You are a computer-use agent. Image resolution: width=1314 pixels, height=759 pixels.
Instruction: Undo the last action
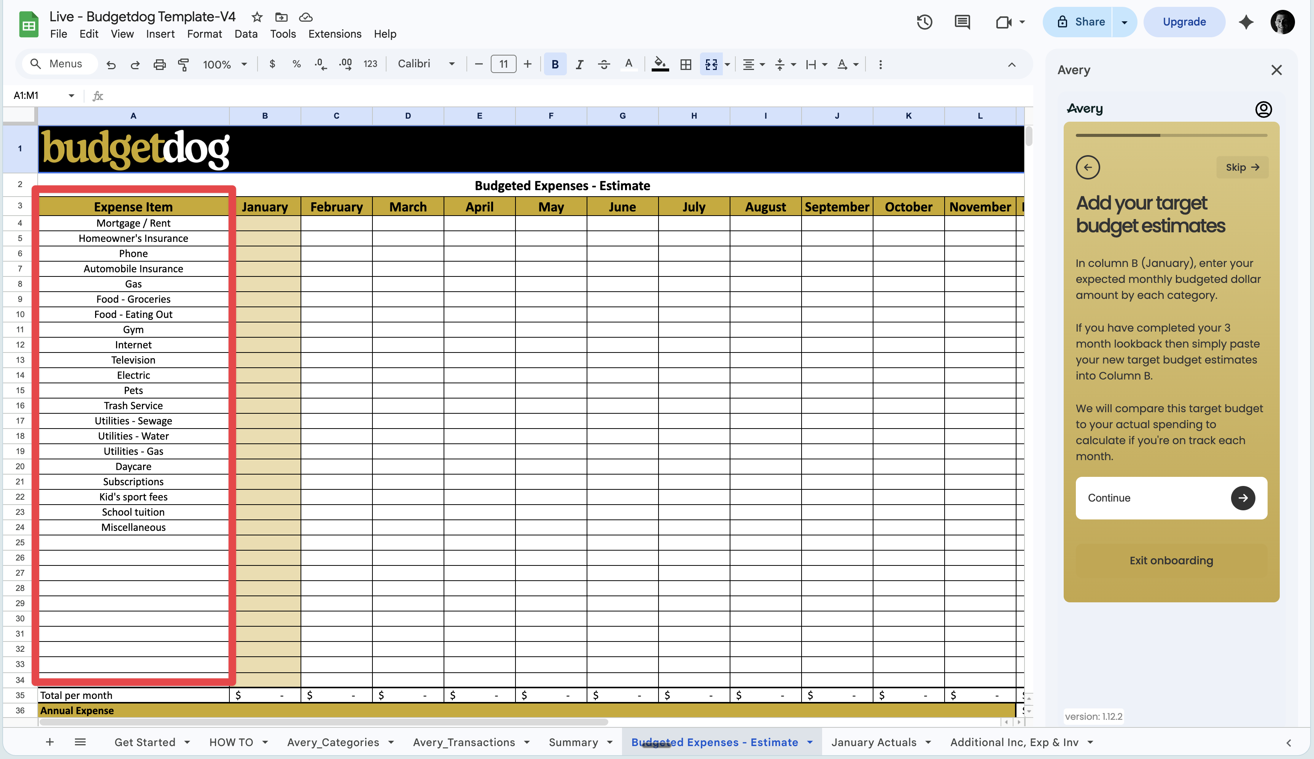pos(111,64)
